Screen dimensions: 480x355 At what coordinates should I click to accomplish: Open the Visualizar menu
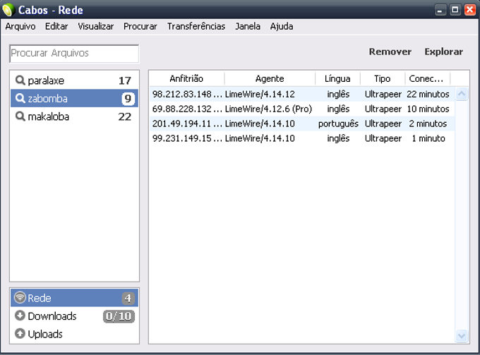96,27
